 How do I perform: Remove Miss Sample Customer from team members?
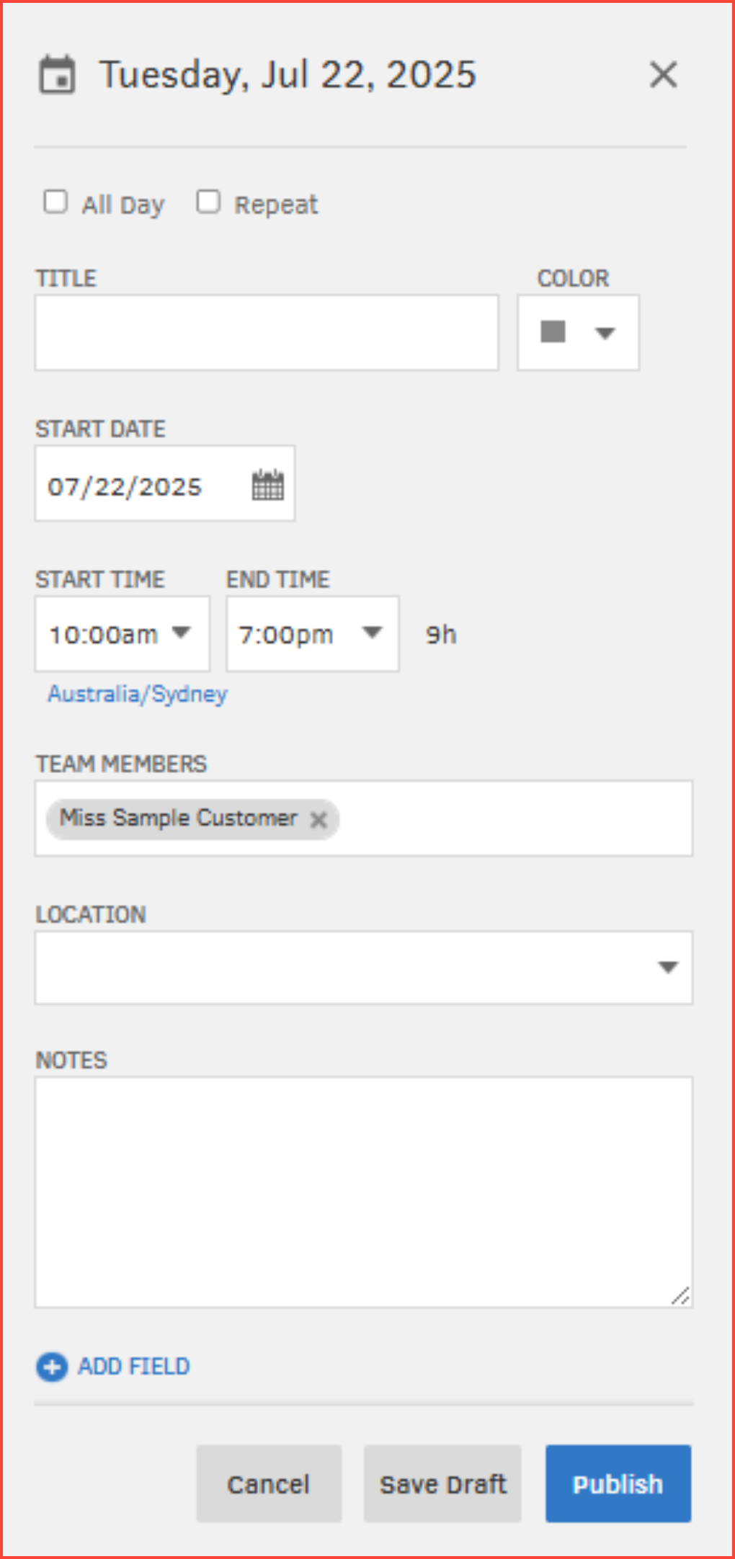click(x=318, y=819)
